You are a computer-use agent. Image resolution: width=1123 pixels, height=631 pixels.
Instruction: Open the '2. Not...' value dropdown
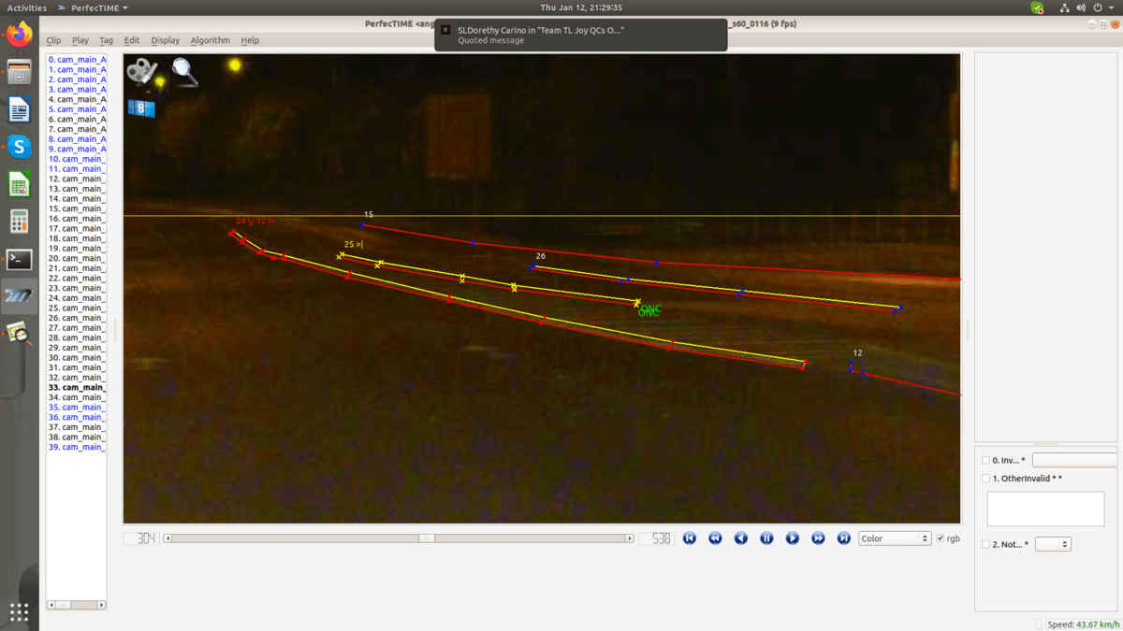coord(1053,544)
